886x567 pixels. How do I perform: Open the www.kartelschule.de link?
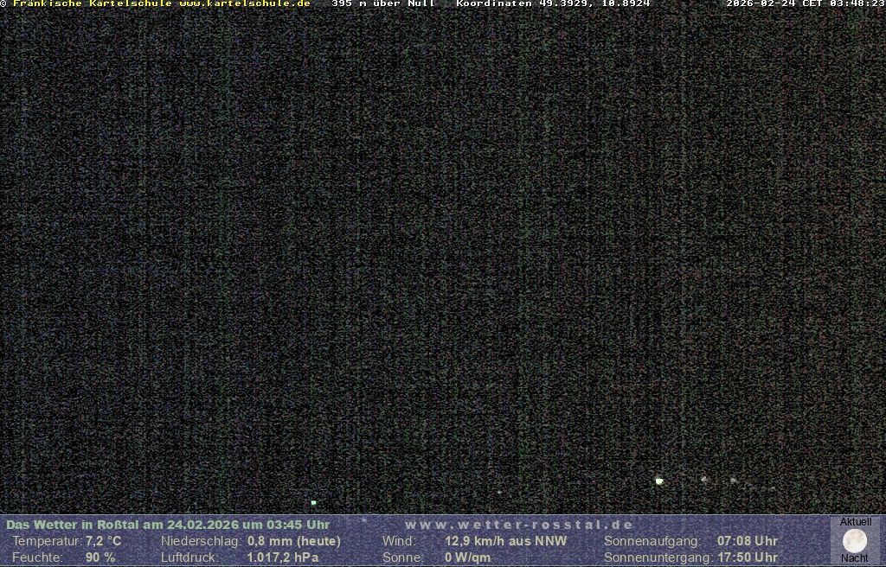tap(245, 3)
